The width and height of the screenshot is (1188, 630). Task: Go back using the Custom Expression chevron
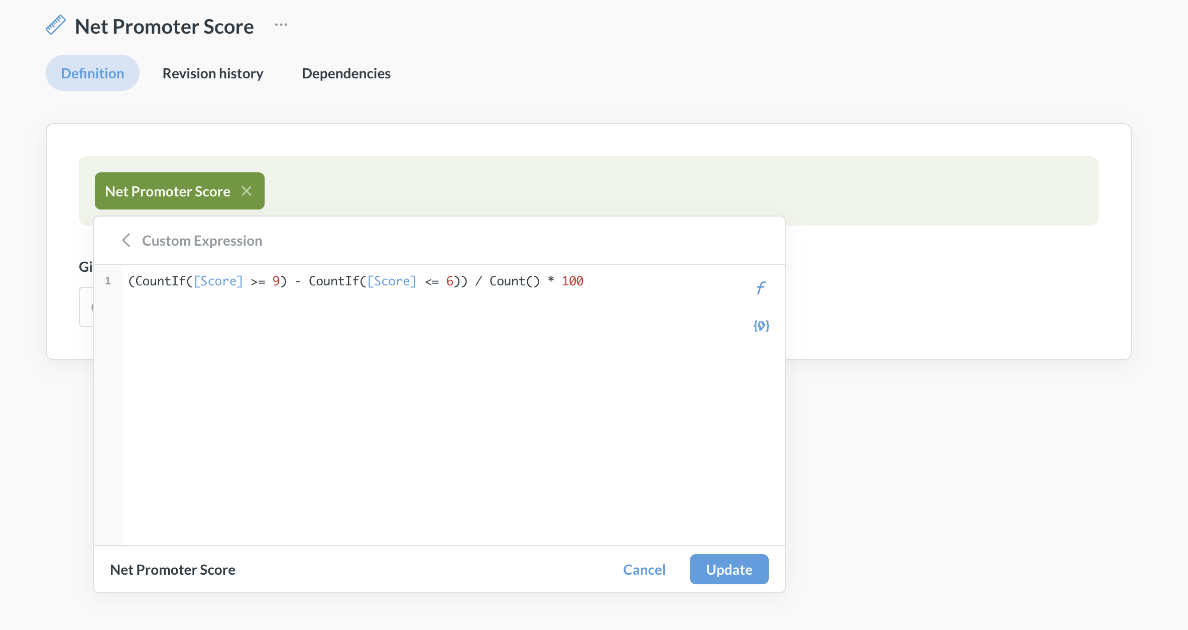pos(127,241)
